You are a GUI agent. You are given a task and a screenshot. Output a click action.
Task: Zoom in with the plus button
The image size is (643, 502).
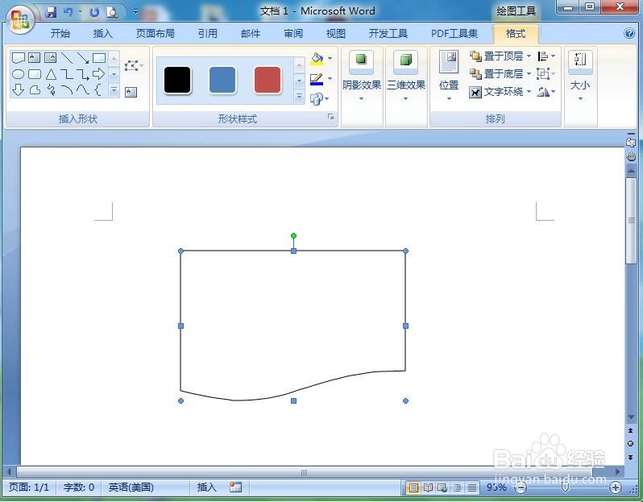[x=615, y=487]
